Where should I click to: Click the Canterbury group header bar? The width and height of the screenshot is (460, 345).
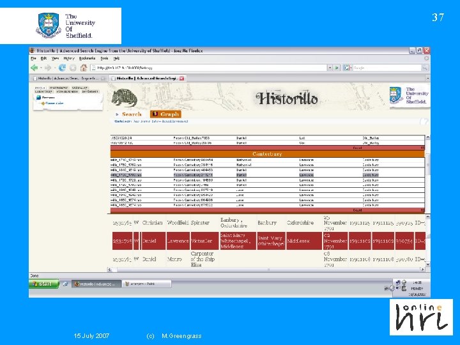[x=267, y=154]
